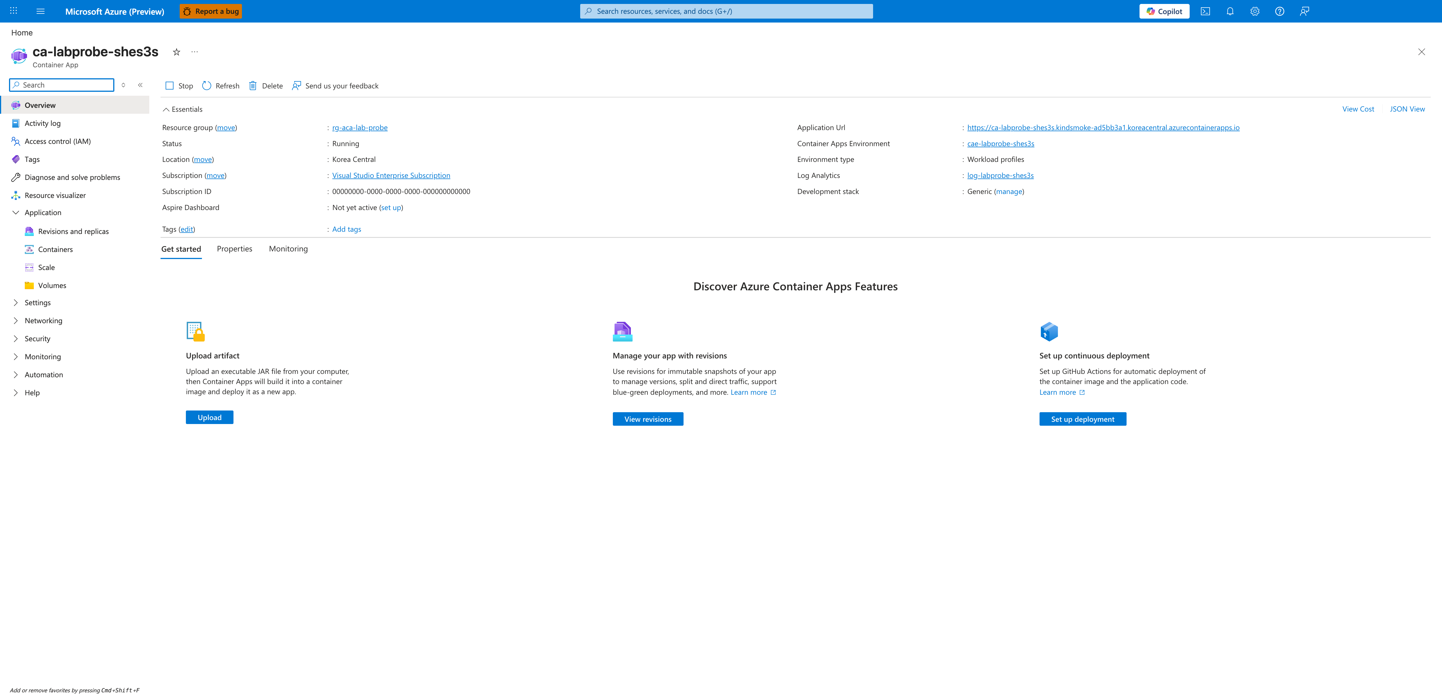The image size is (1442, 696).
Task: Open the hamburger portal menu
Action: [40, 11]
